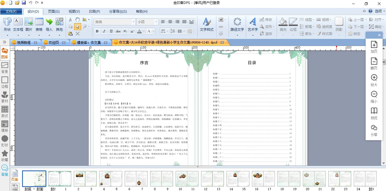The height and width of the screenshot is (191, 386).
Task: Open the 模板库：作文集 document tab
Action: click(89, 43)
